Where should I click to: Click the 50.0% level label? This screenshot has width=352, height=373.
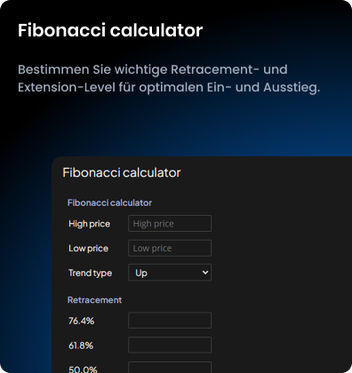click(83, 369)
